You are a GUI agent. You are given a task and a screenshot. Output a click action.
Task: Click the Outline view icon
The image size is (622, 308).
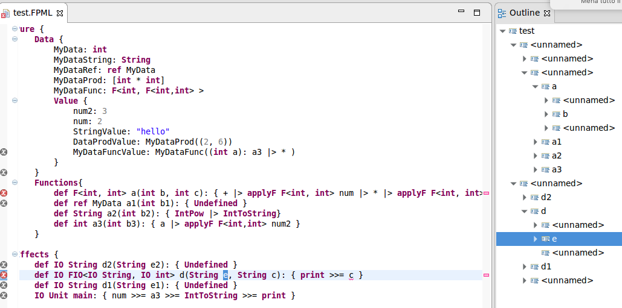[502, 13]
